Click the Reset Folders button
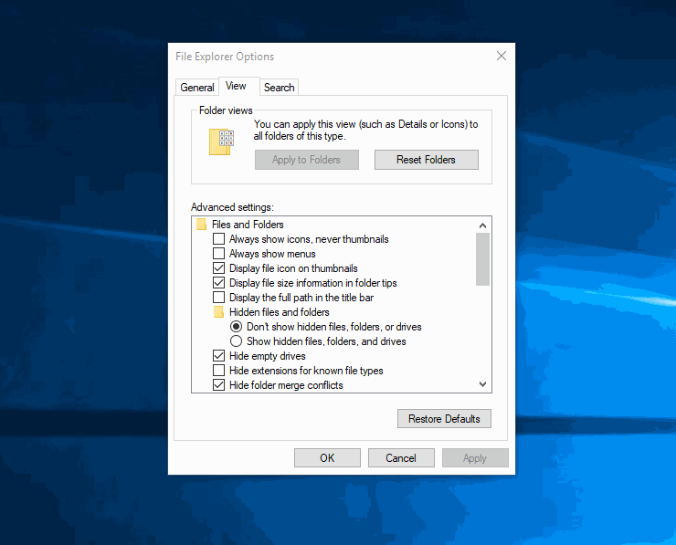The width and height of the screenshot is (676, 545). pos(426,160)
